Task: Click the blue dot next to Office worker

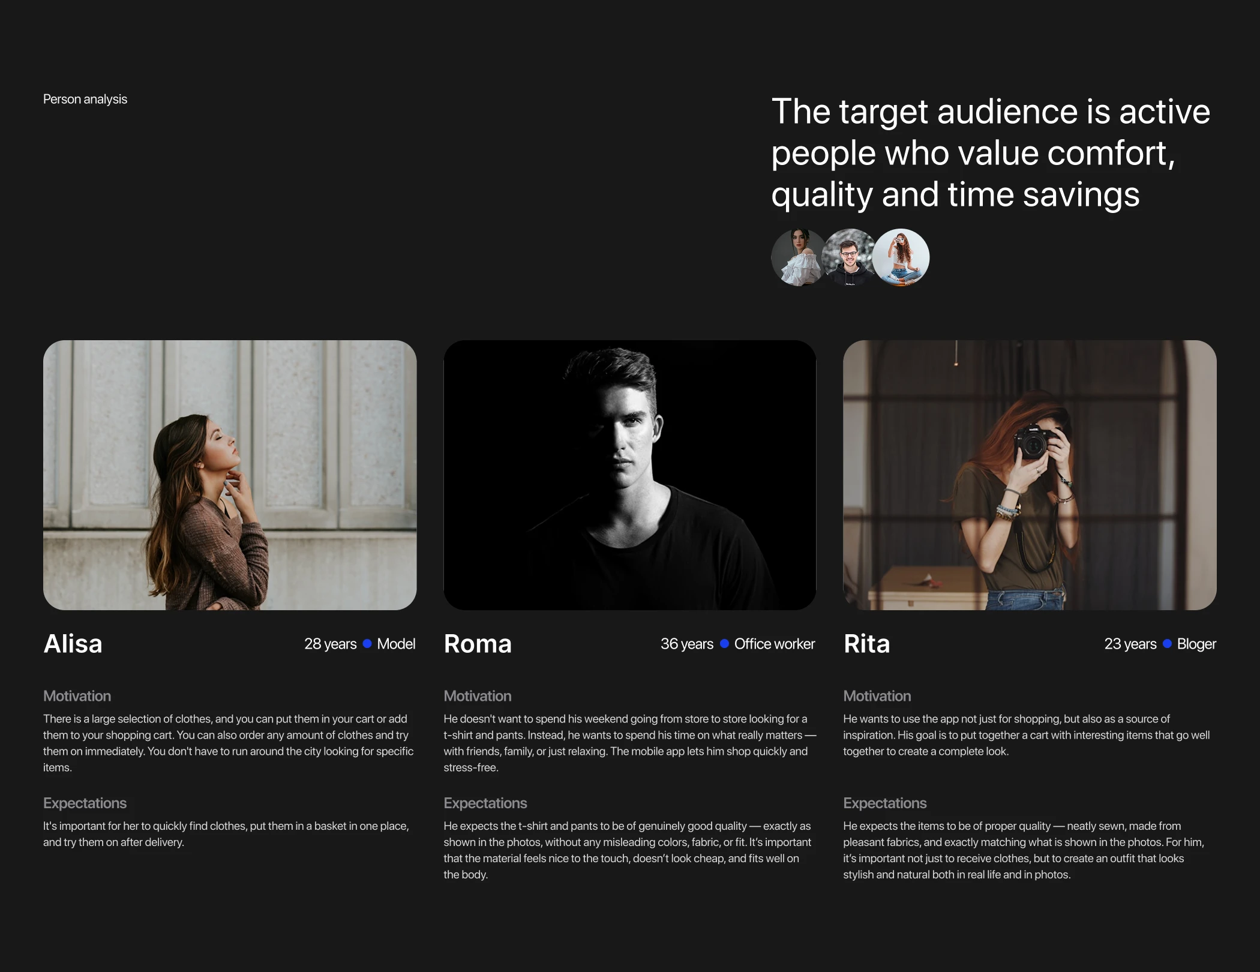Action: (x=724, y=644)
